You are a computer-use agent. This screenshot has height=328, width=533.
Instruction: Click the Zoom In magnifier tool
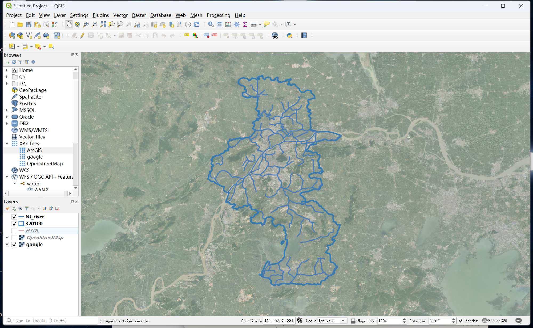pyautogui.click(x=86, y=24)
